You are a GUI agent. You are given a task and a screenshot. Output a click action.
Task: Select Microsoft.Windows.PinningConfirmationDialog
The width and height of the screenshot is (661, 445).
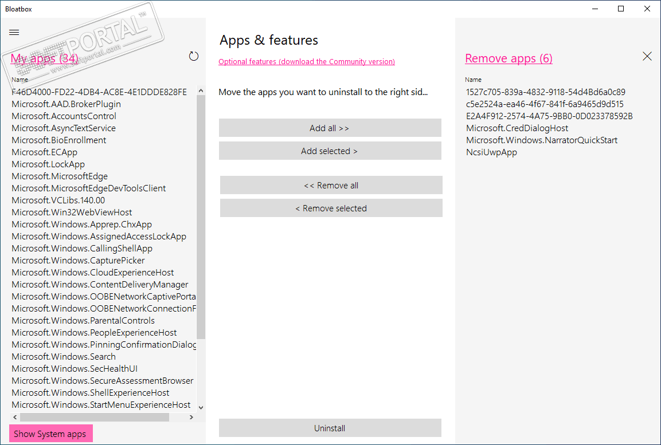tap(104, 345)
